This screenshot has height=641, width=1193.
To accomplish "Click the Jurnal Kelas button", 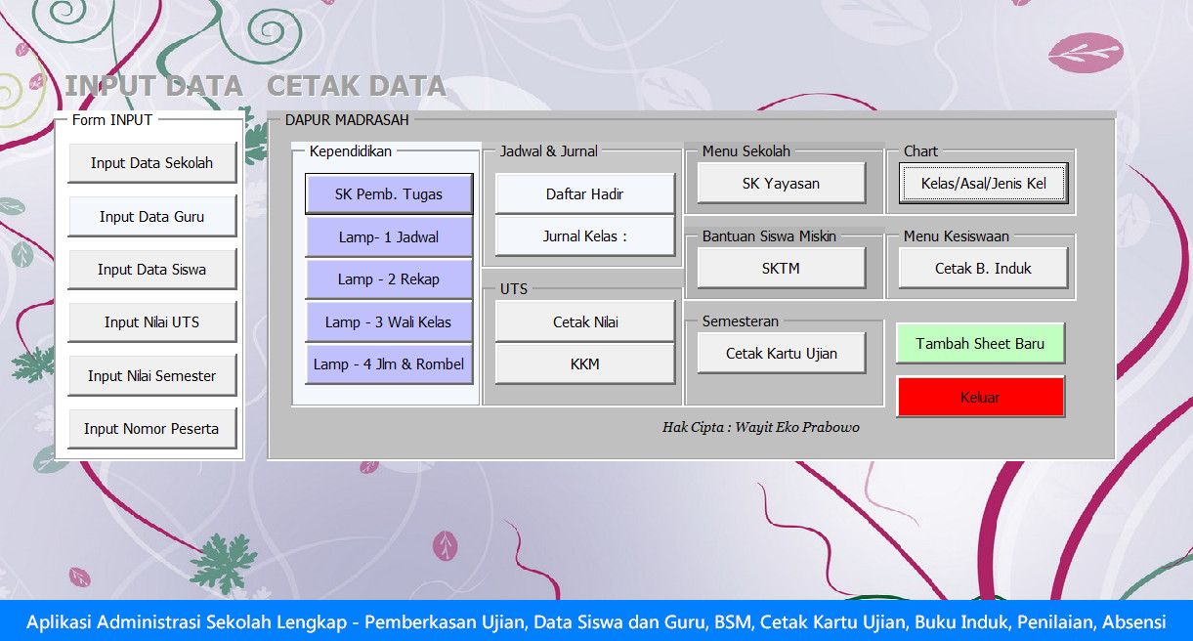I will click(585, 236).
